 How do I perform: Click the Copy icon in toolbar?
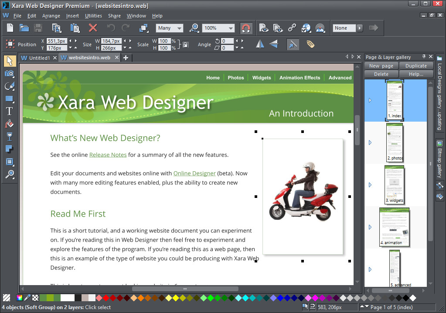(57, 28)
